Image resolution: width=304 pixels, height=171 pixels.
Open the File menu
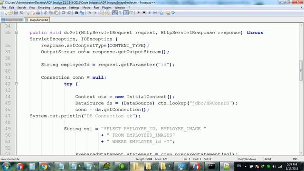click(x=4, y=8)
